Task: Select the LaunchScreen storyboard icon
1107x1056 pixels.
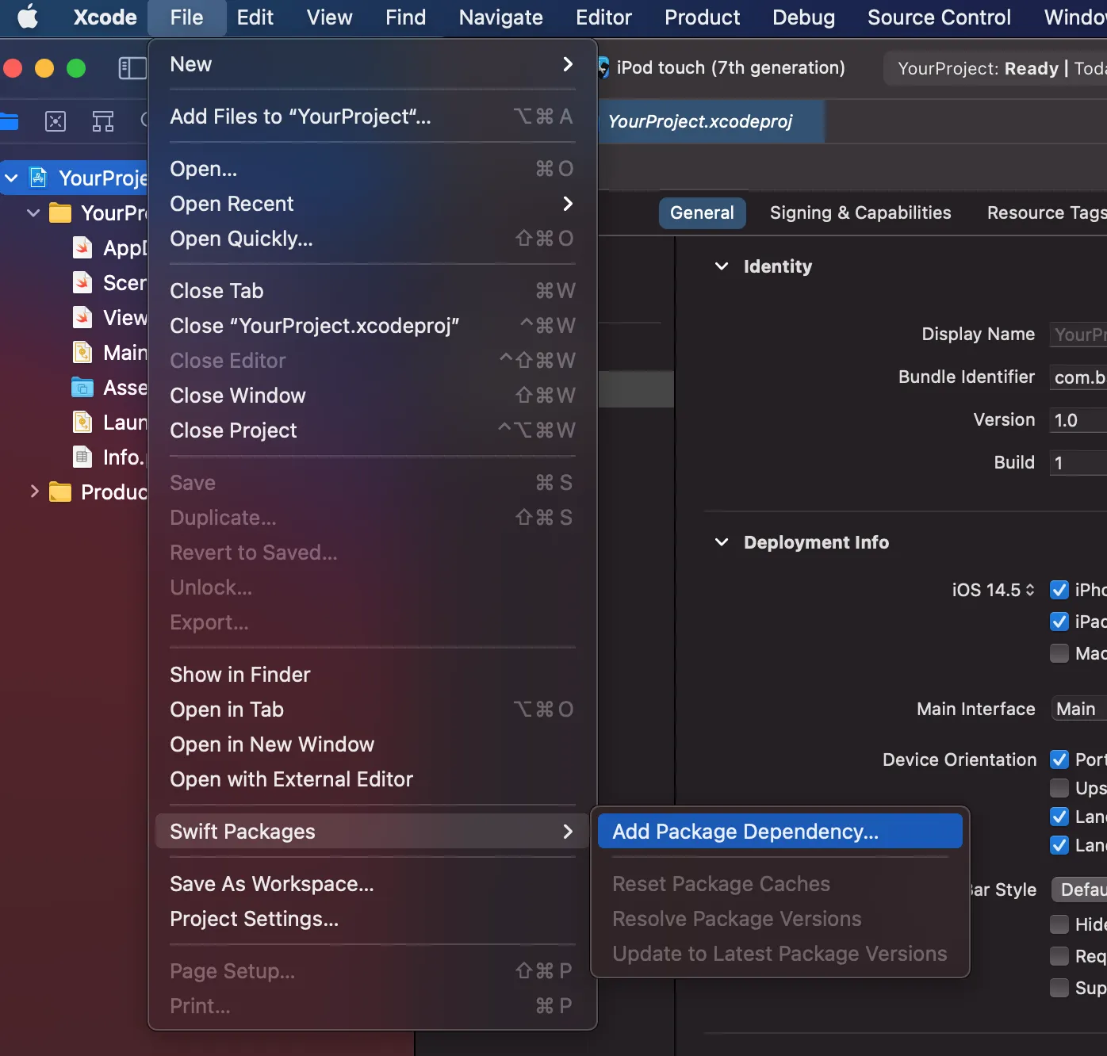Action: coord(82,422)
